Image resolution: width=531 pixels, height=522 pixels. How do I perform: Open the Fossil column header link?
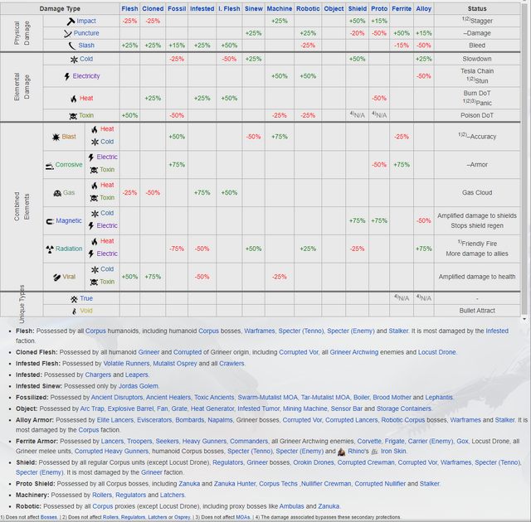(177, 9)
